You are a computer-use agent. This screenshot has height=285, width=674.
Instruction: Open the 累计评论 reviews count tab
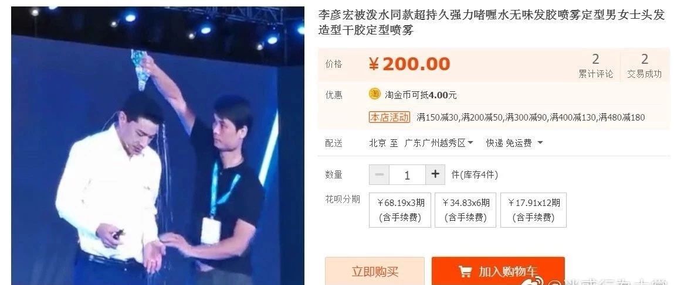click(x=596, y=66)
